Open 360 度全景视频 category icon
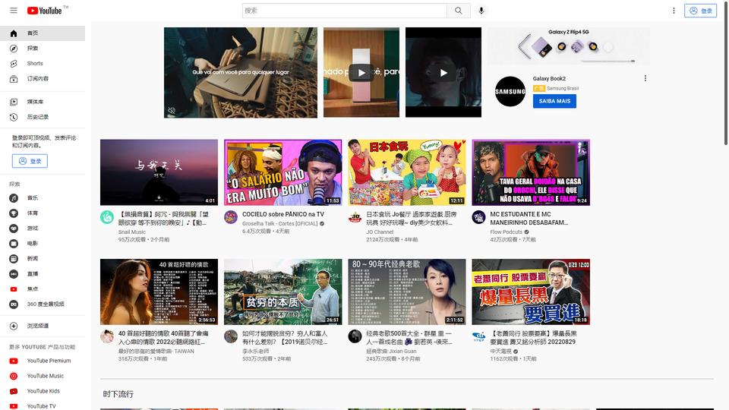 (x=14, y=304)
